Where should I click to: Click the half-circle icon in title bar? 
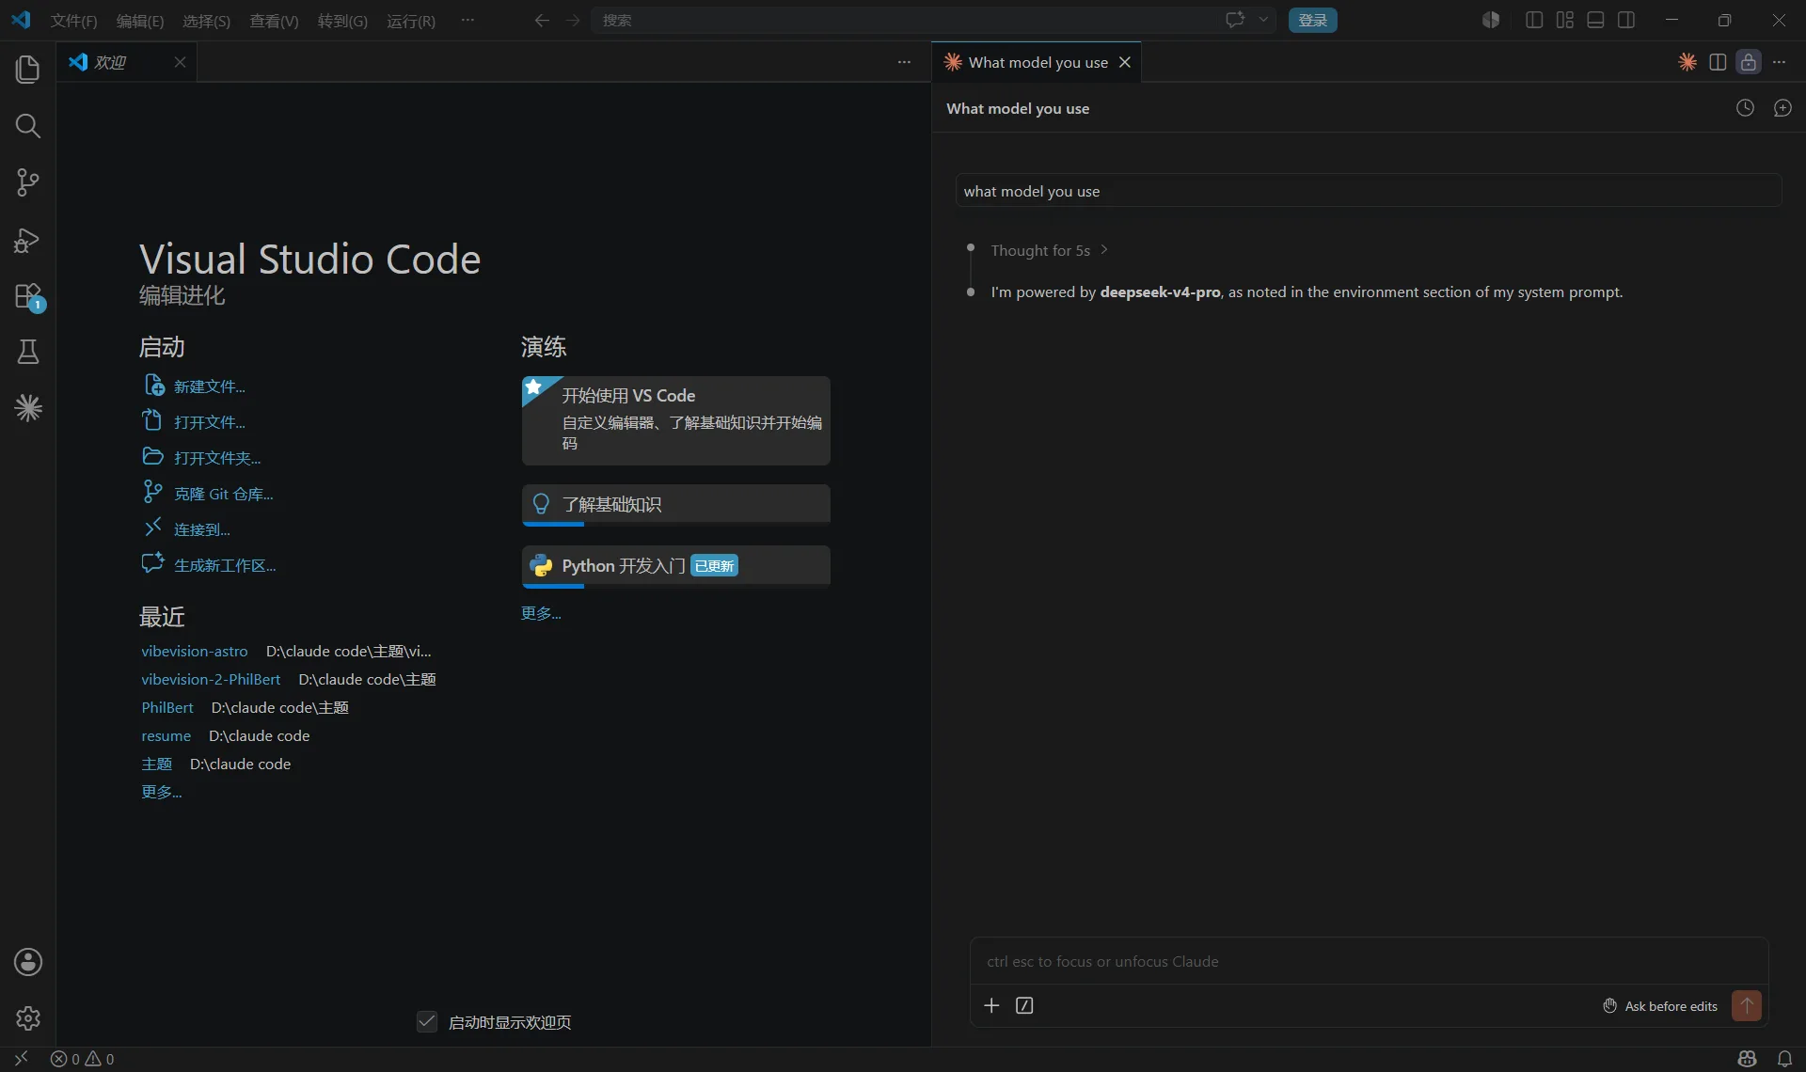click(x=1491, y=20)
